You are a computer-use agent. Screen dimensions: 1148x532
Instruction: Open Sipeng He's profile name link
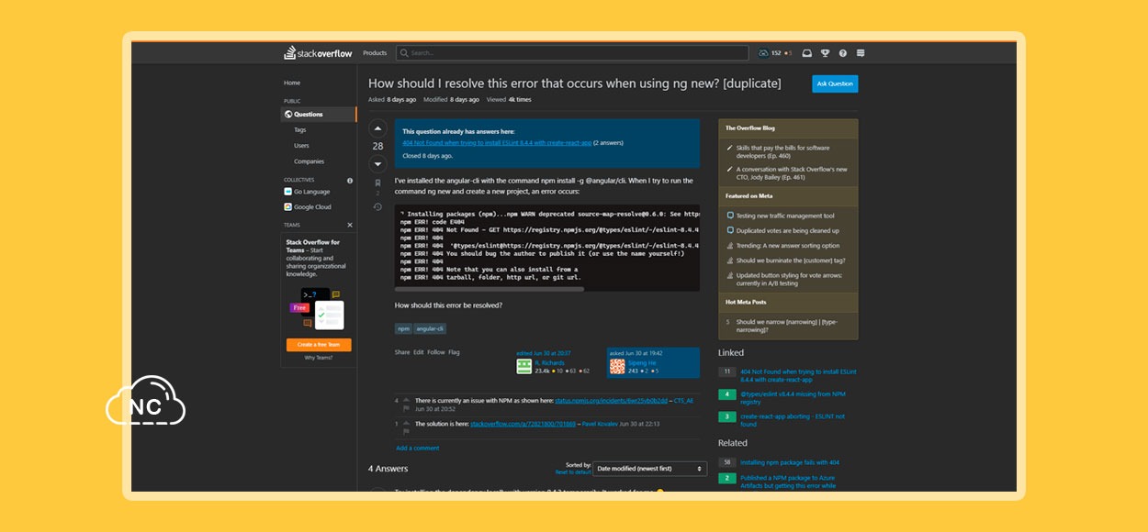[641, 362]
